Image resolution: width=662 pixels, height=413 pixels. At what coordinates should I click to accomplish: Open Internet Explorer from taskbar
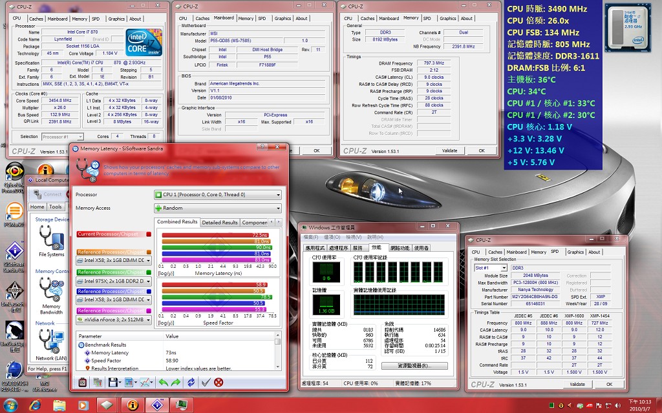[35, 405]
